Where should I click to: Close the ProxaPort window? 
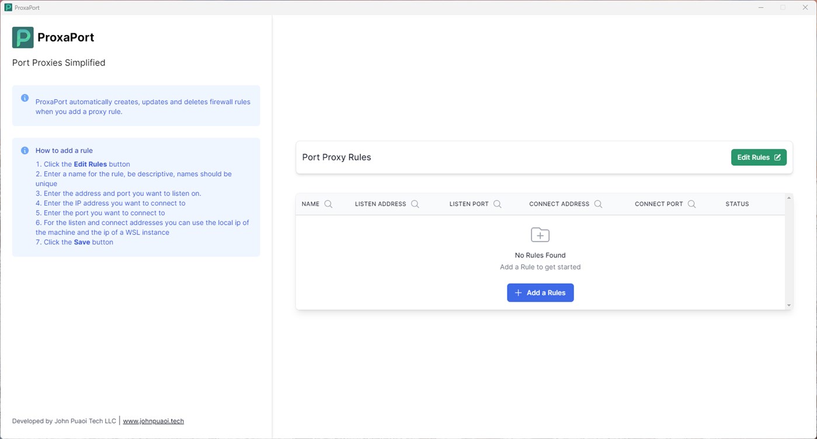[805, 8]
